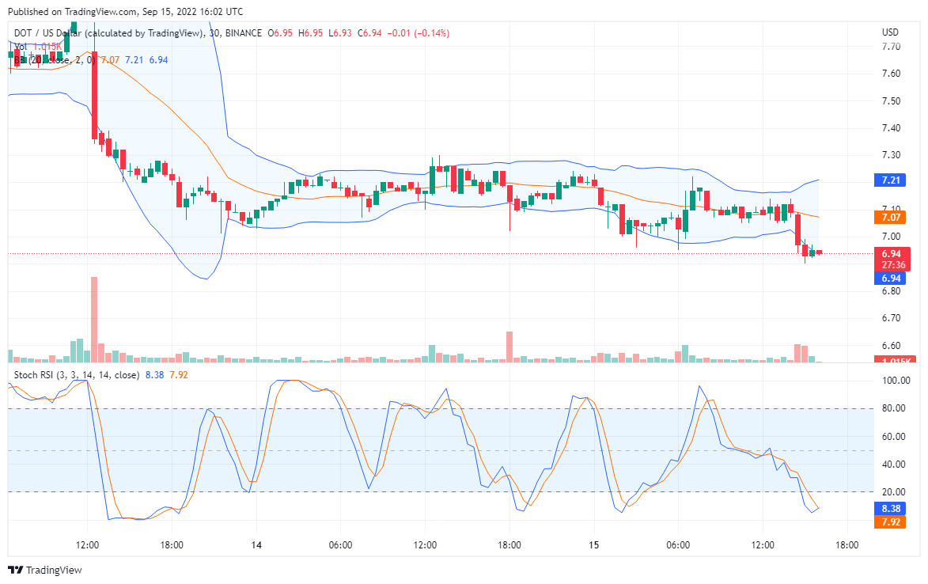Click the close value C6.94 in the legend
The height and width of the screenshot is (584, 928).
click(370, 33)
